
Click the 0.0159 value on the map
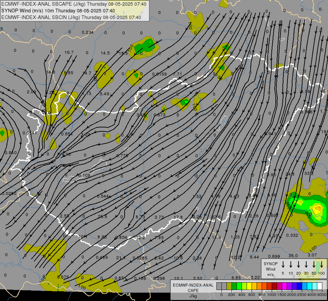[159, 74]
